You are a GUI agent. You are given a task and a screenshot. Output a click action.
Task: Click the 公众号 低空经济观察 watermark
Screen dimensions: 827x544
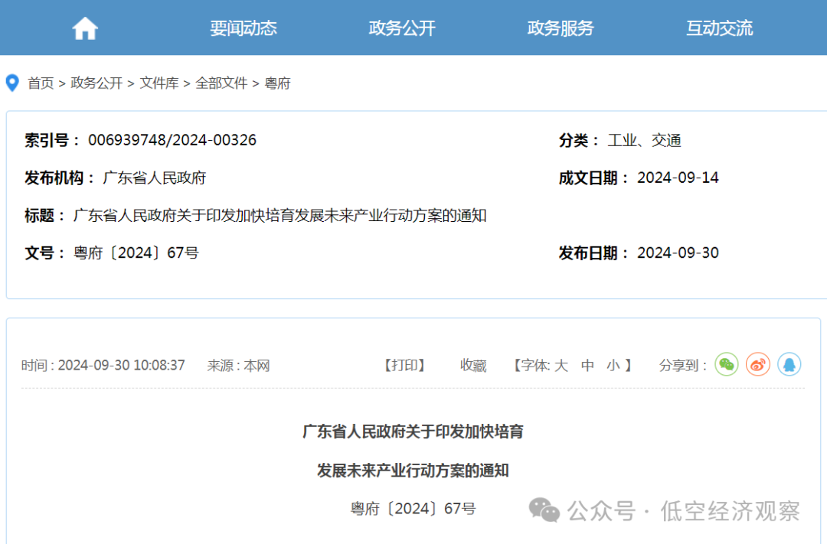click(x=665, y=510)
